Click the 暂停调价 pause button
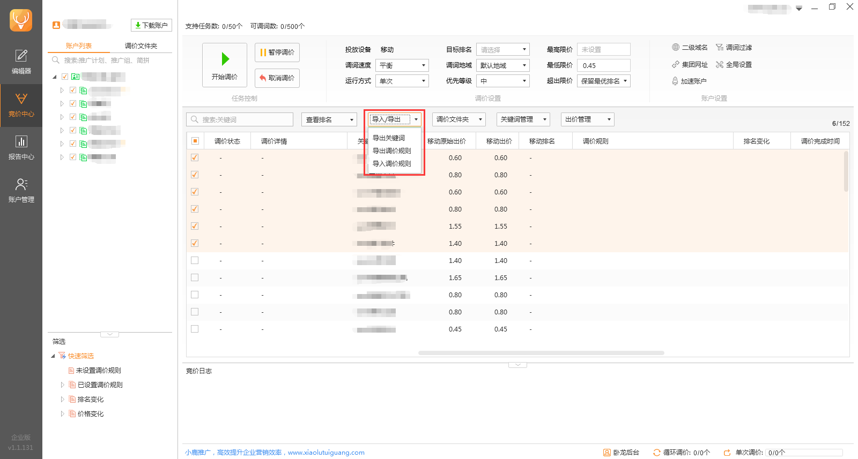The width and height of the screenshot is (858, 459). pyautogui.click(x=277, y=52)
